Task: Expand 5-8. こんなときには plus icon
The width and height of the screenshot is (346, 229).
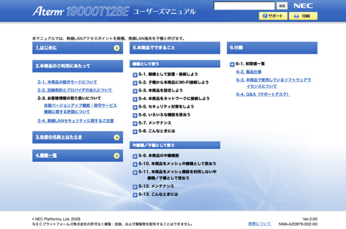Action: click(x=135, y=132)
